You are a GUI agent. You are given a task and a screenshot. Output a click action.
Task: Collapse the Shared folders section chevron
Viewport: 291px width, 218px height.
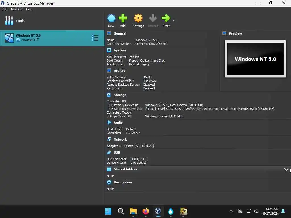(286, 169)
